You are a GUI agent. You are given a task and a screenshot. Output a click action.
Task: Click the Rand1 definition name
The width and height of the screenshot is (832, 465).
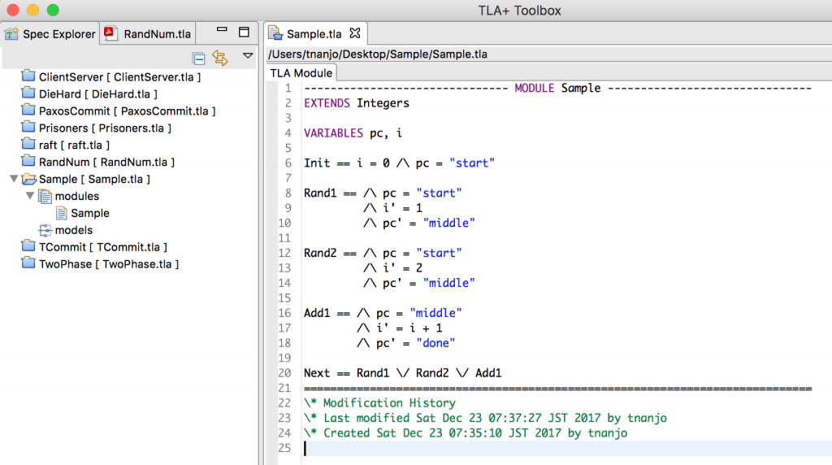pos(320,193)
